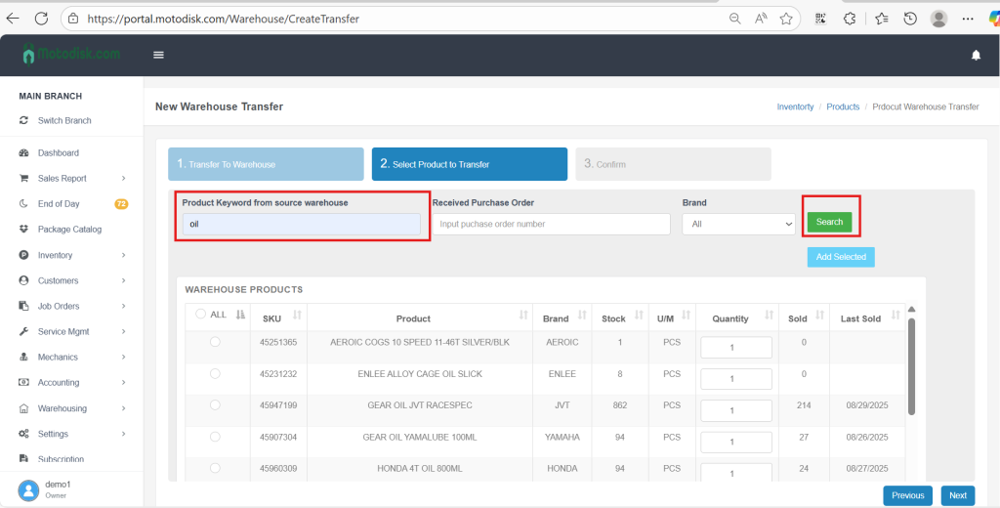Click the Service Mgmt wrench icon
Viewport: 1000px width, 508px height.
point(24,332)
